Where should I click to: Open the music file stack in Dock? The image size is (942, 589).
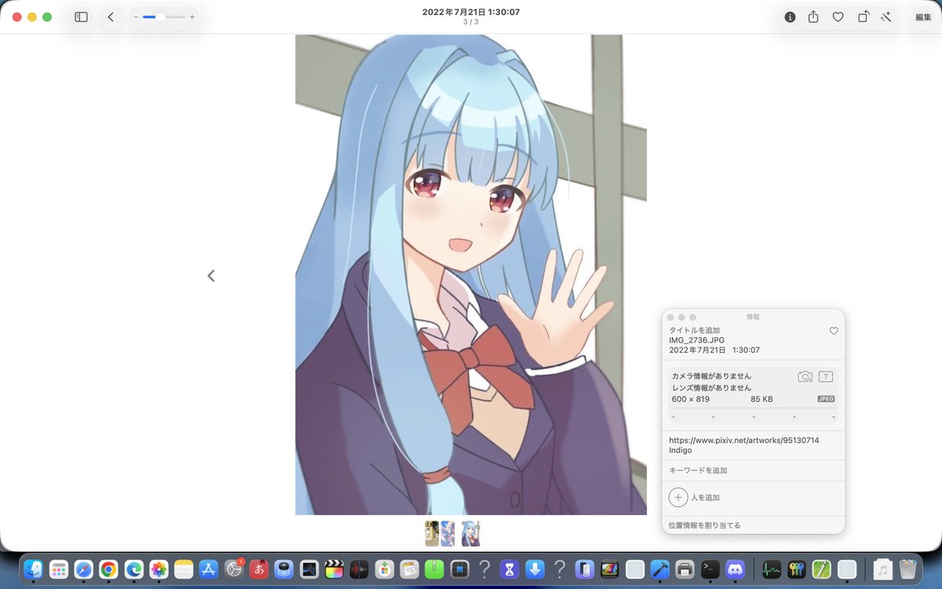(883, 569)
